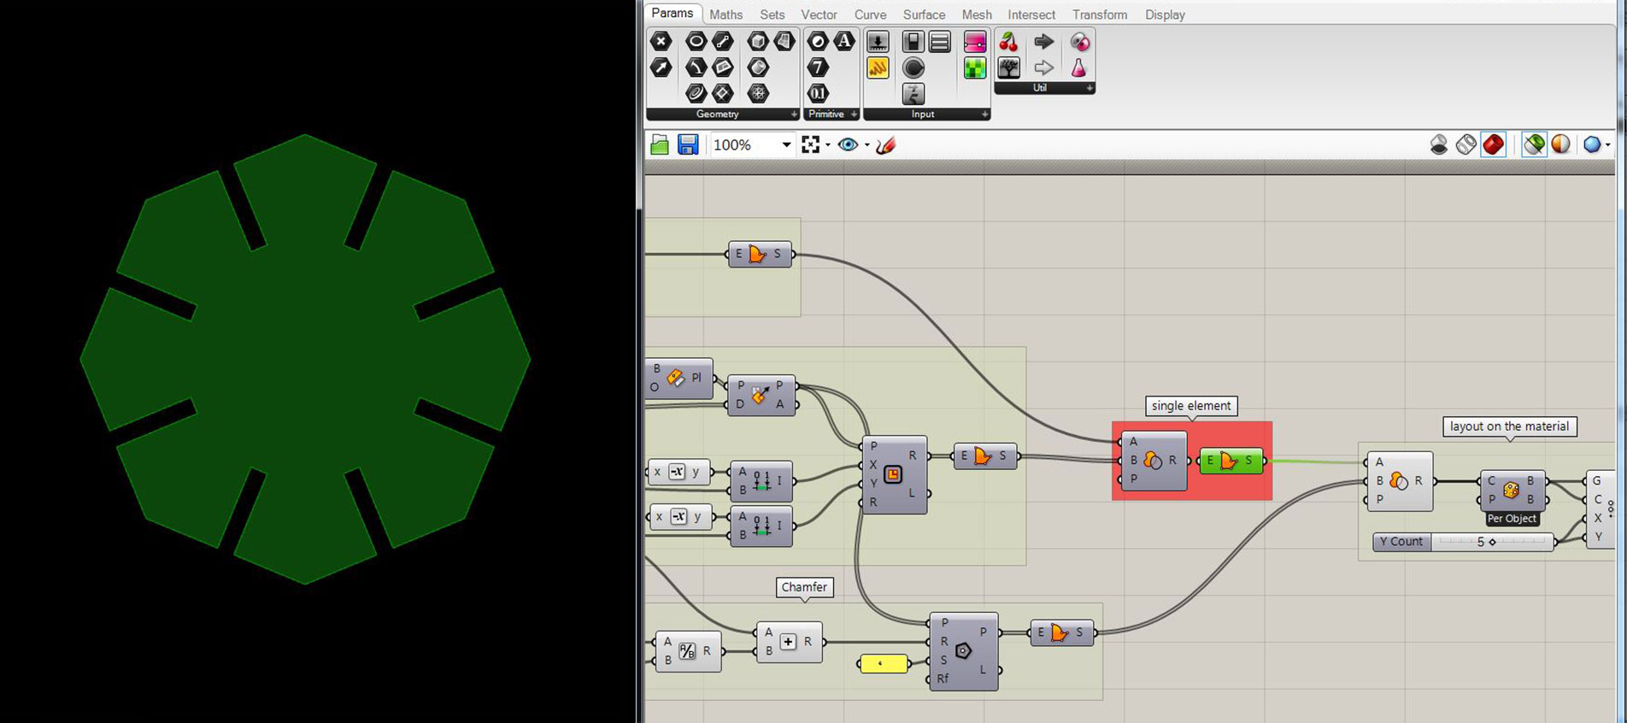
Task: Click the 'single element' scribble label
Action: (x=1191, y=406)
